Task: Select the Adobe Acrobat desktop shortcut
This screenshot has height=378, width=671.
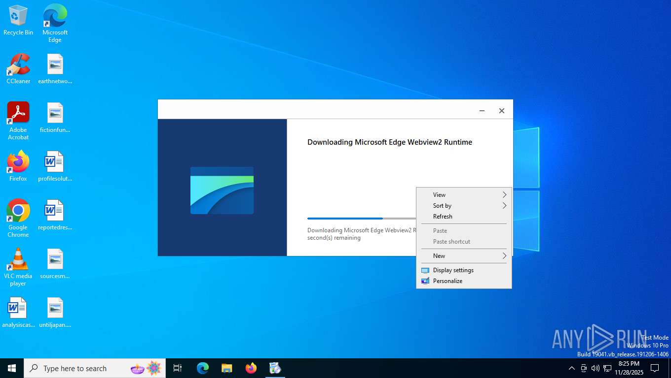Action: click(x=18, y=121)
